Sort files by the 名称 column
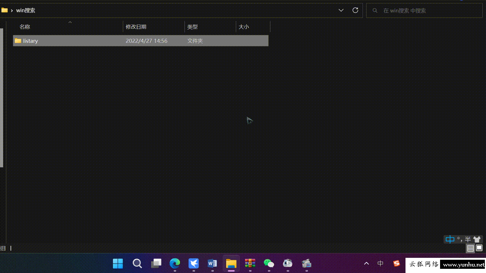 point(25,27)
